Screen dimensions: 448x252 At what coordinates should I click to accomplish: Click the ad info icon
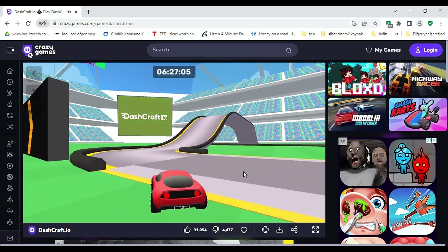(429, 140)
